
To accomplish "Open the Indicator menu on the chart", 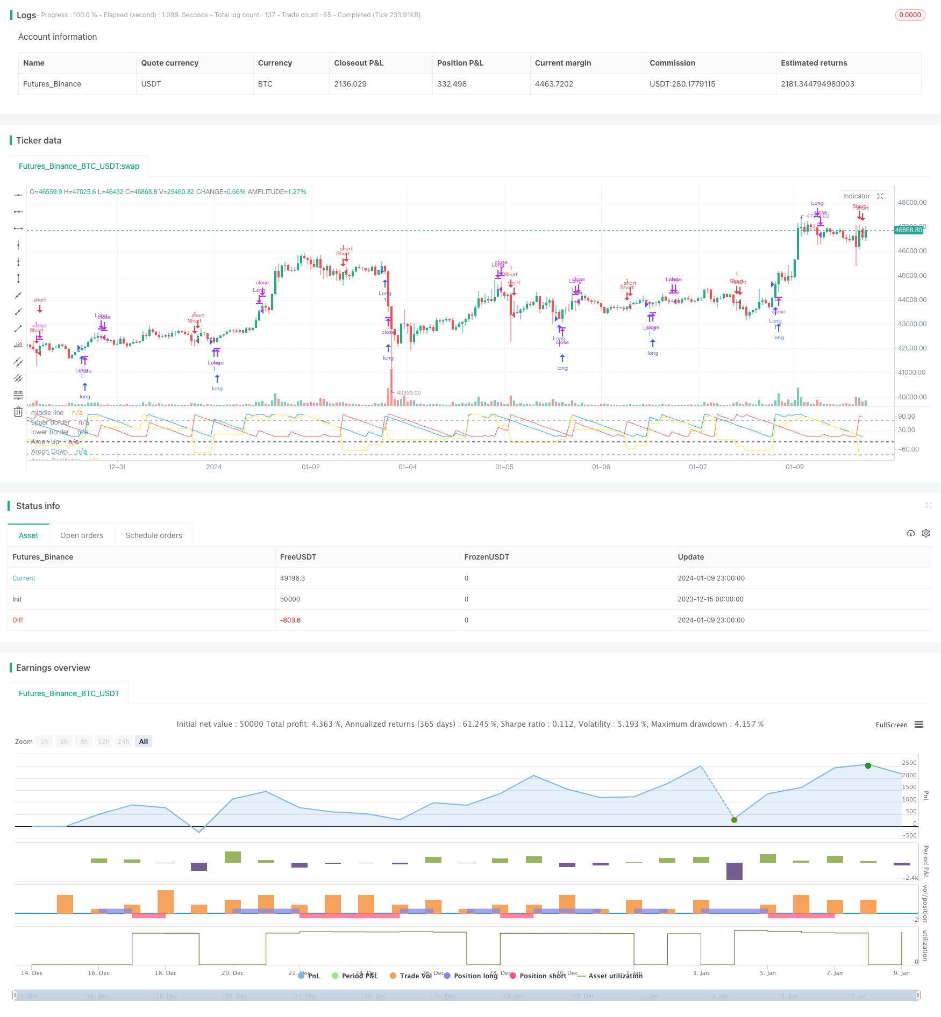I will 856,196.
